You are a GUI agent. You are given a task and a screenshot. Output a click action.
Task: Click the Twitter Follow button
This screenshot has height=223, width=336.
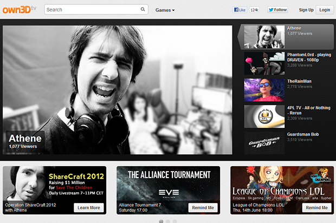tap(277, 10)
